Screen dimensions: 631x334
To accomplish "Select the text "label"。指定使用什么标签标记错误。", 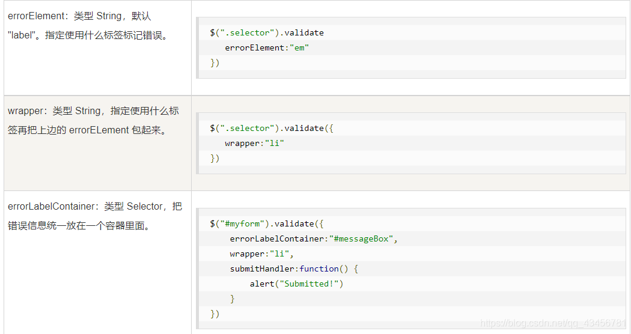I will point(87,35).
